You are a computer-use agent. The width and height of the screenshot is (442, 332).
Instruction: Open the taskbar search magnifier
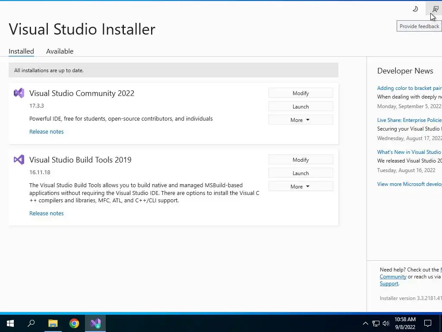point(31,323)
